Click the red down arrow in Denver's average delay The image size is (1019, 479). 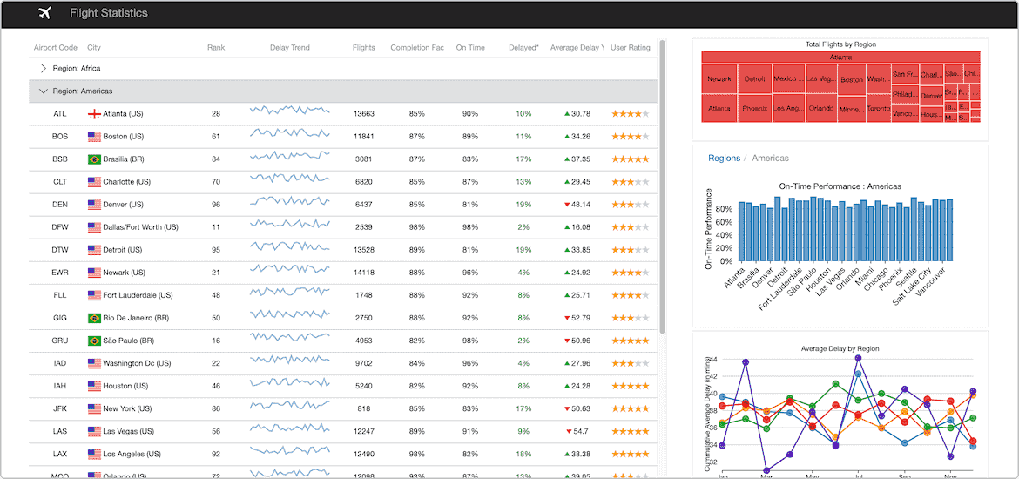(567, 205)
